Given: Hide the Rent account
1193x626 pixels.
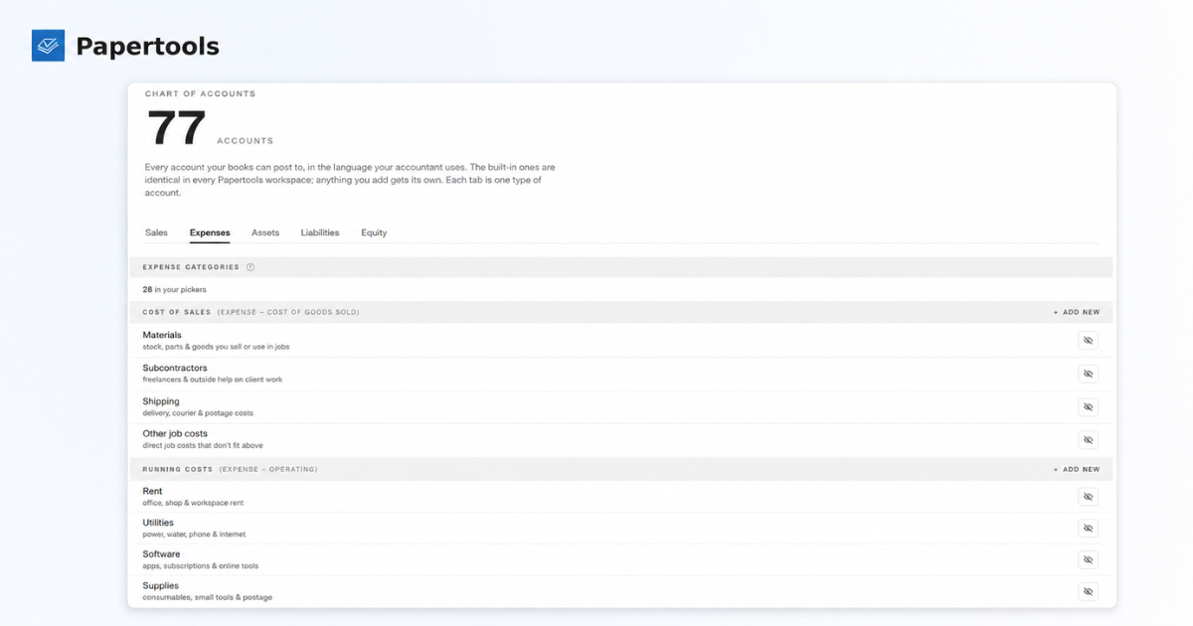Looking at the screenshot, I should (1088, 497).
